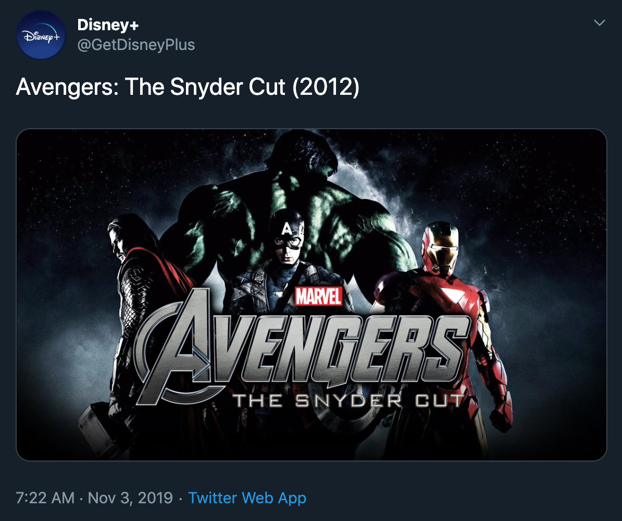Click Captain America's masked face
622x521 pixels.
[288, 243]
